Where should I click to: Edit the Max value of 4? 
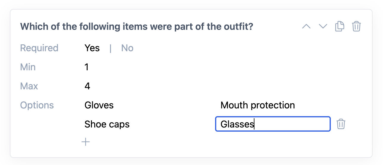pyautogui.click(x=87, y=86)
